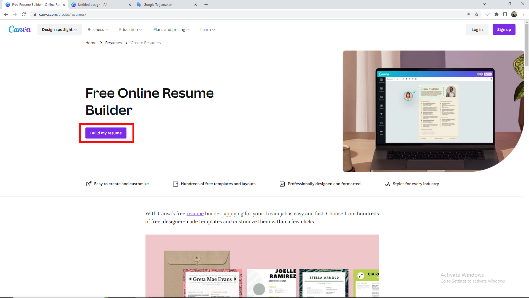Image resolution: width=529 pixels, height=298 pixels.
Task: Click the image icon beside Professionally designed
Action: 282,184
